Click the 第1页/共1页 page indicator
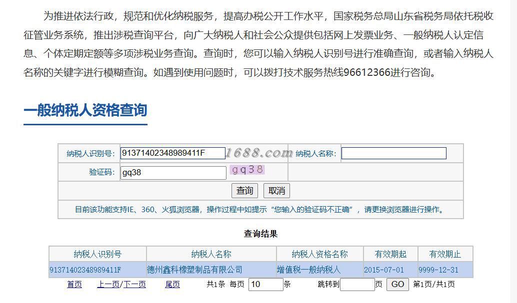Image resolution: width=517 pixels, height=303 pixels. pos(434,284)
